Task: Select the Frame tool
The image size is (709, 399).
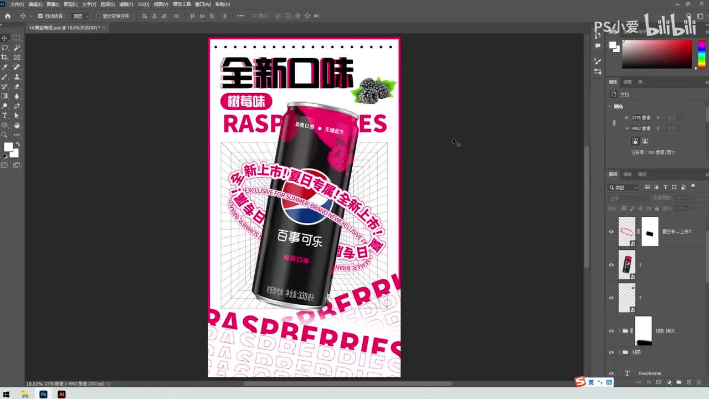Action: (17, 57)
